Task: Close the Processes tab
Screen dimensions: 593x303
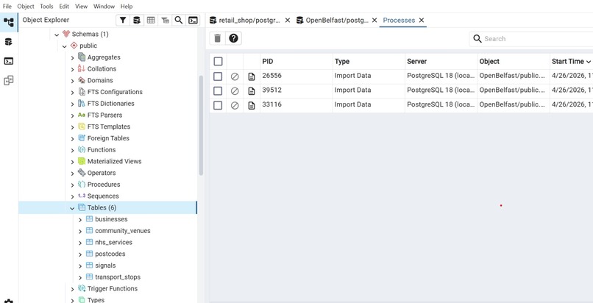Action: (422, 21)
